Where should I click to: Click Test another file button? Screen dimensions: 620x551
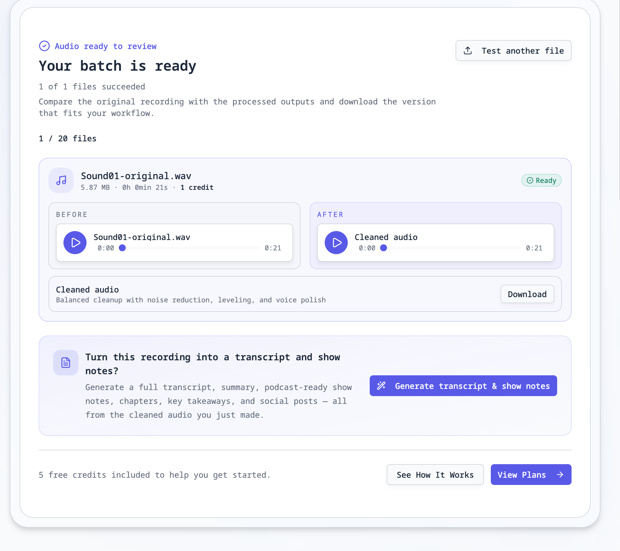tap(513, 50)
